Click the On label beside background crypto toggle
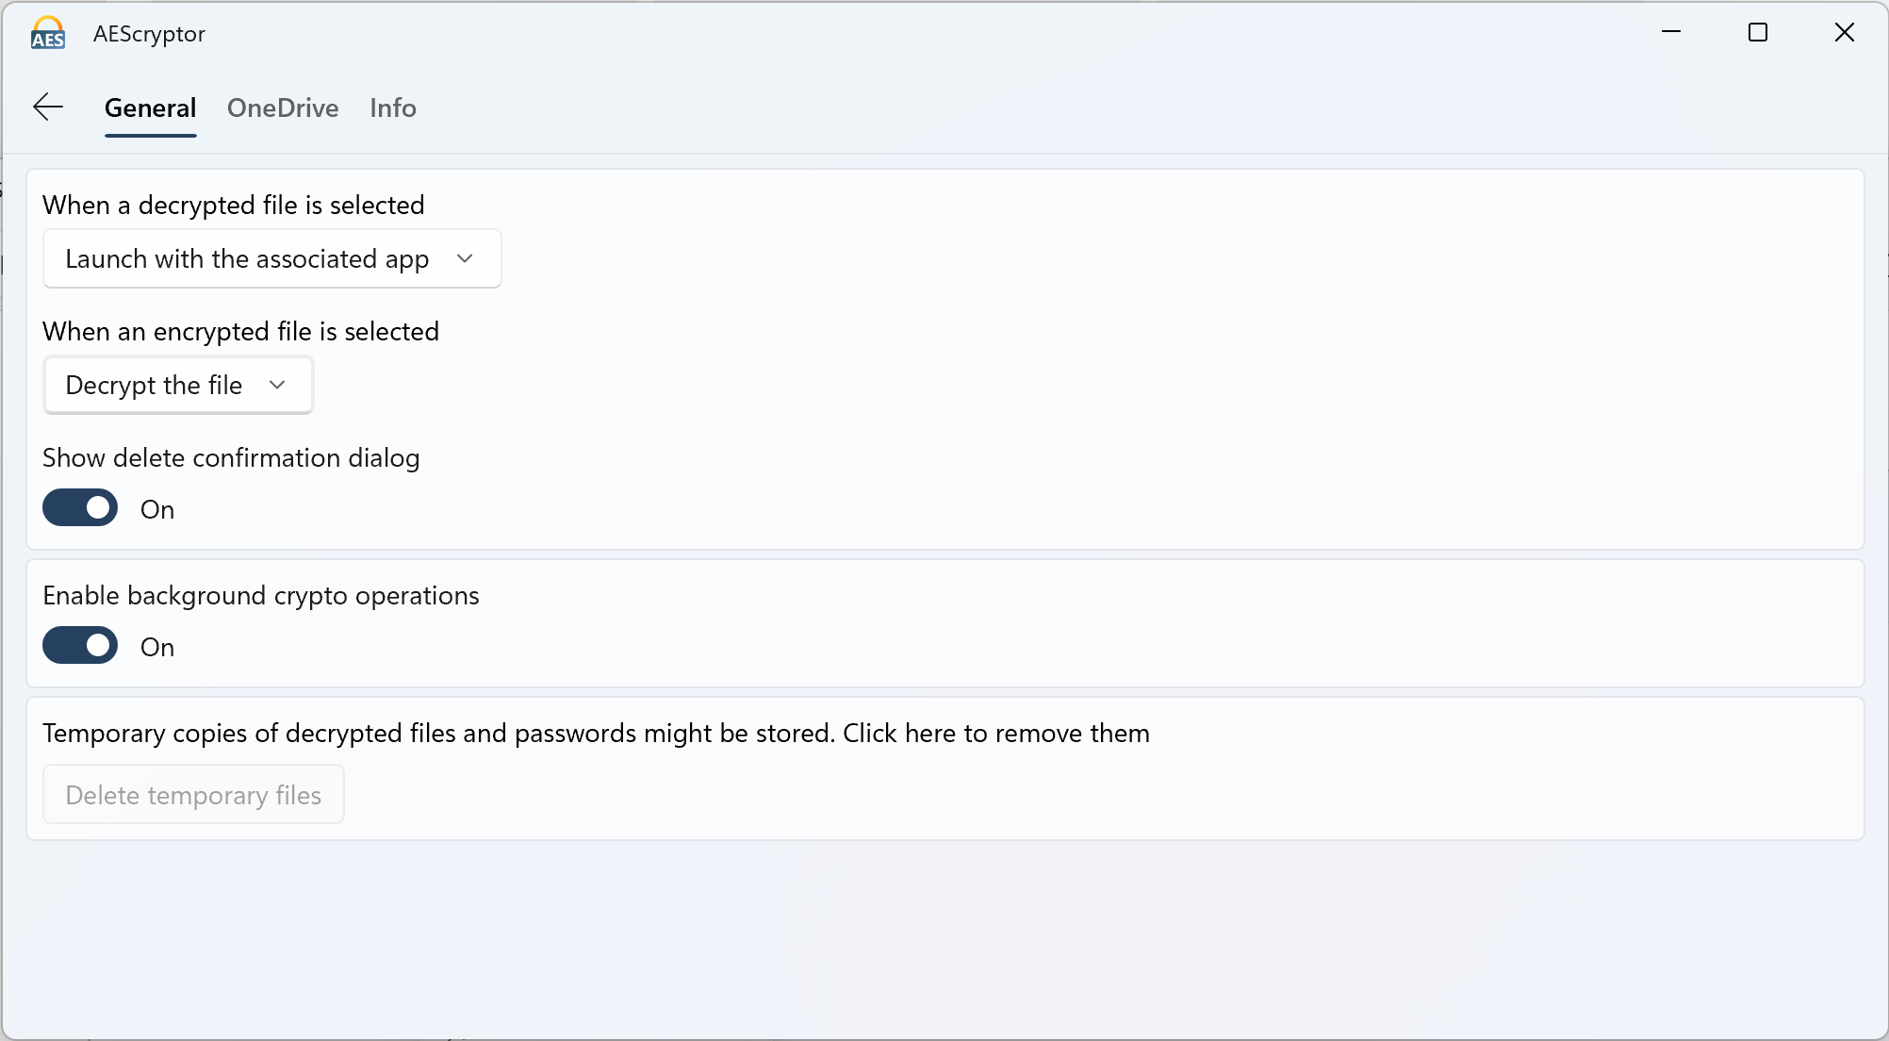Screen dimensions: 1889x1041 point(157,647)
